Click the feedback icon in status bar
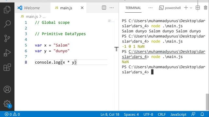 tap(193, 114)
